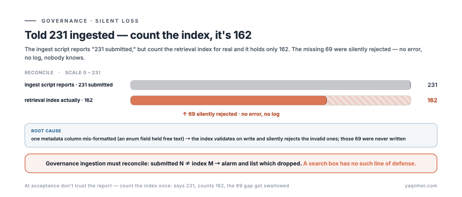Click the orange search box has no defense text
Viewport: 462px width, 197px height.
[x=360, y=164]
